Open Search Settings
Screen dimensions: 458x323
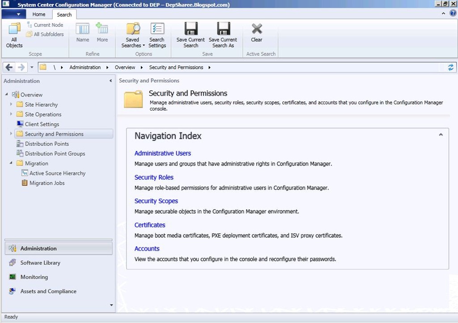point(157,35)
